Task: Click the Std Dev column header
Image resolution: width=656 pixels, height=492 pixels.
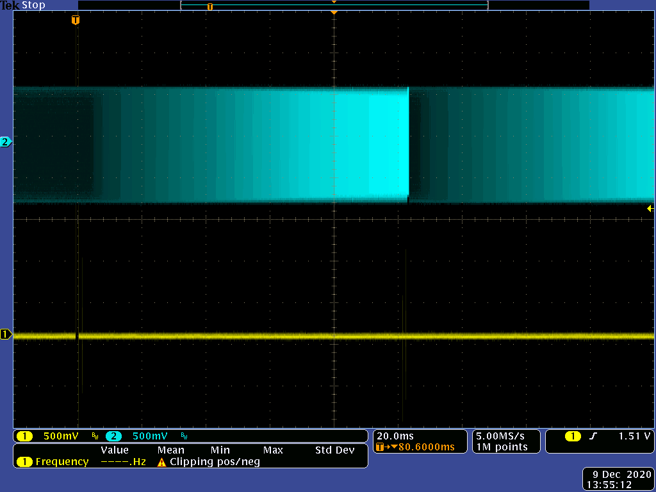Action: pyautogui.click(x=334, y=450)
